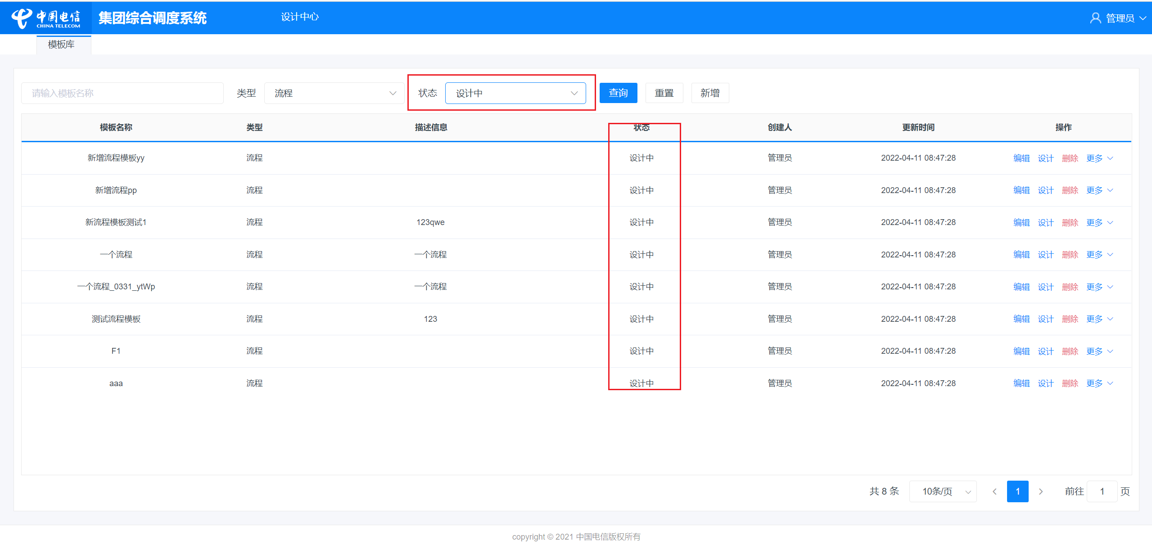This screenshot has width=1152, height=545.
Task: Click the page 1 pagination button
Action: click(1017, 491)
